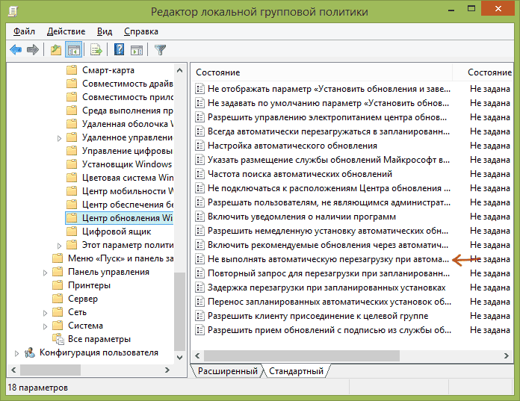Select policy Не выполнять автоматическую перезагрузку при автома...
520x401 pixels.
coord(328,259)
